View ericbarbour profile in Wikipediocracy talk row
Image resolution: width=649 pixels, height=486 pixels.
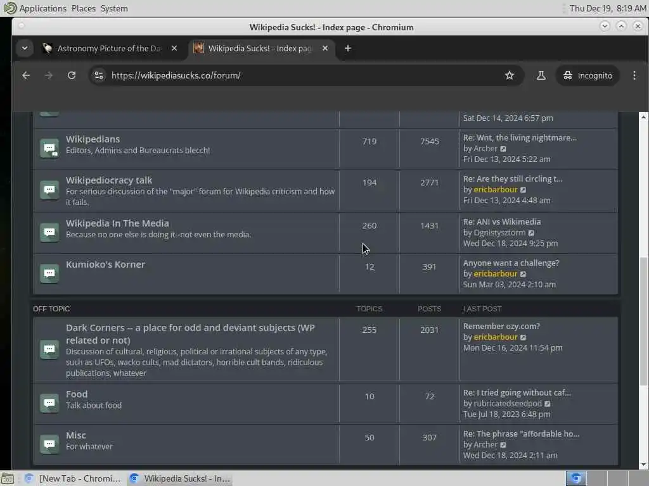496,190
